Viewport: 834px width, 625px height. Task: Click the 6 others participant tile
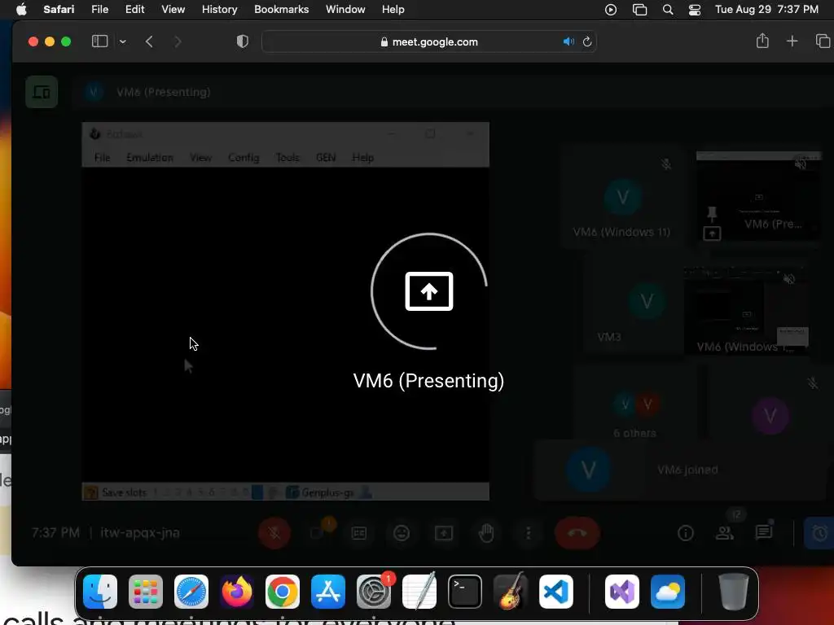pyautogui.click(x=635, y=404)
